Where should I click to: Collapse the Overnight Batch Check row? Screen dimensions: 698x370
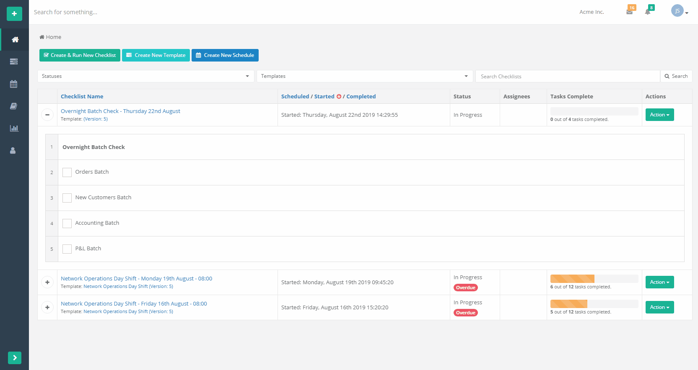click(47, 115)
